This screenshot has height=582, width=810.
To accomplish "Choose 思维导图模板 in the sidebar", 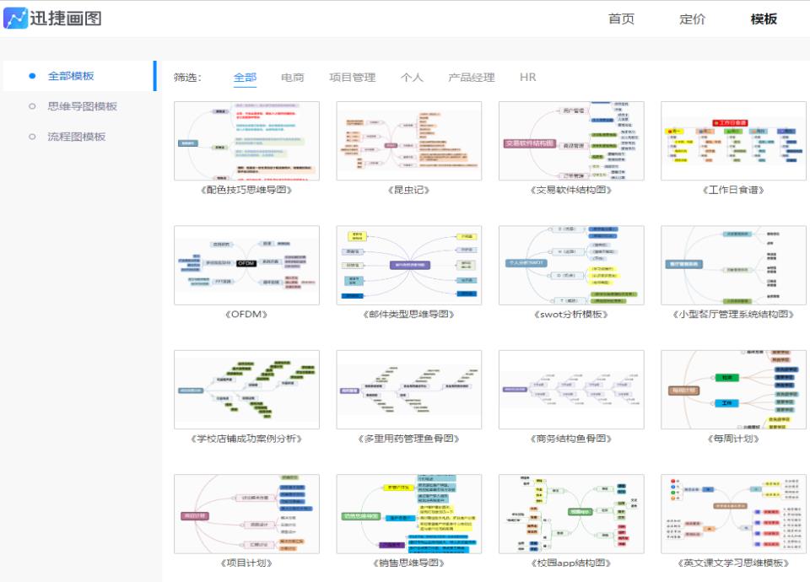I will 82,106.
